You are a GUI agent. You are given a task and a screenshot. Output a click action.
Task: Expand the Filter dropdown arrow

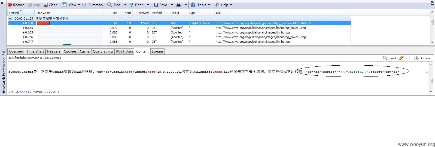coord(148,5)
